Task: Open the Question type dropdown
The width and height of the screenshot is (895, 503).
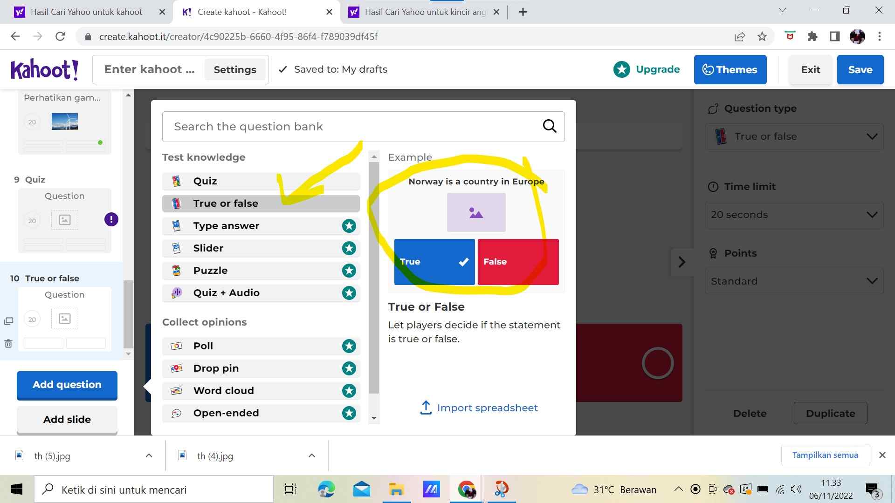Action: pyautogui.click(x=794, y=136)
